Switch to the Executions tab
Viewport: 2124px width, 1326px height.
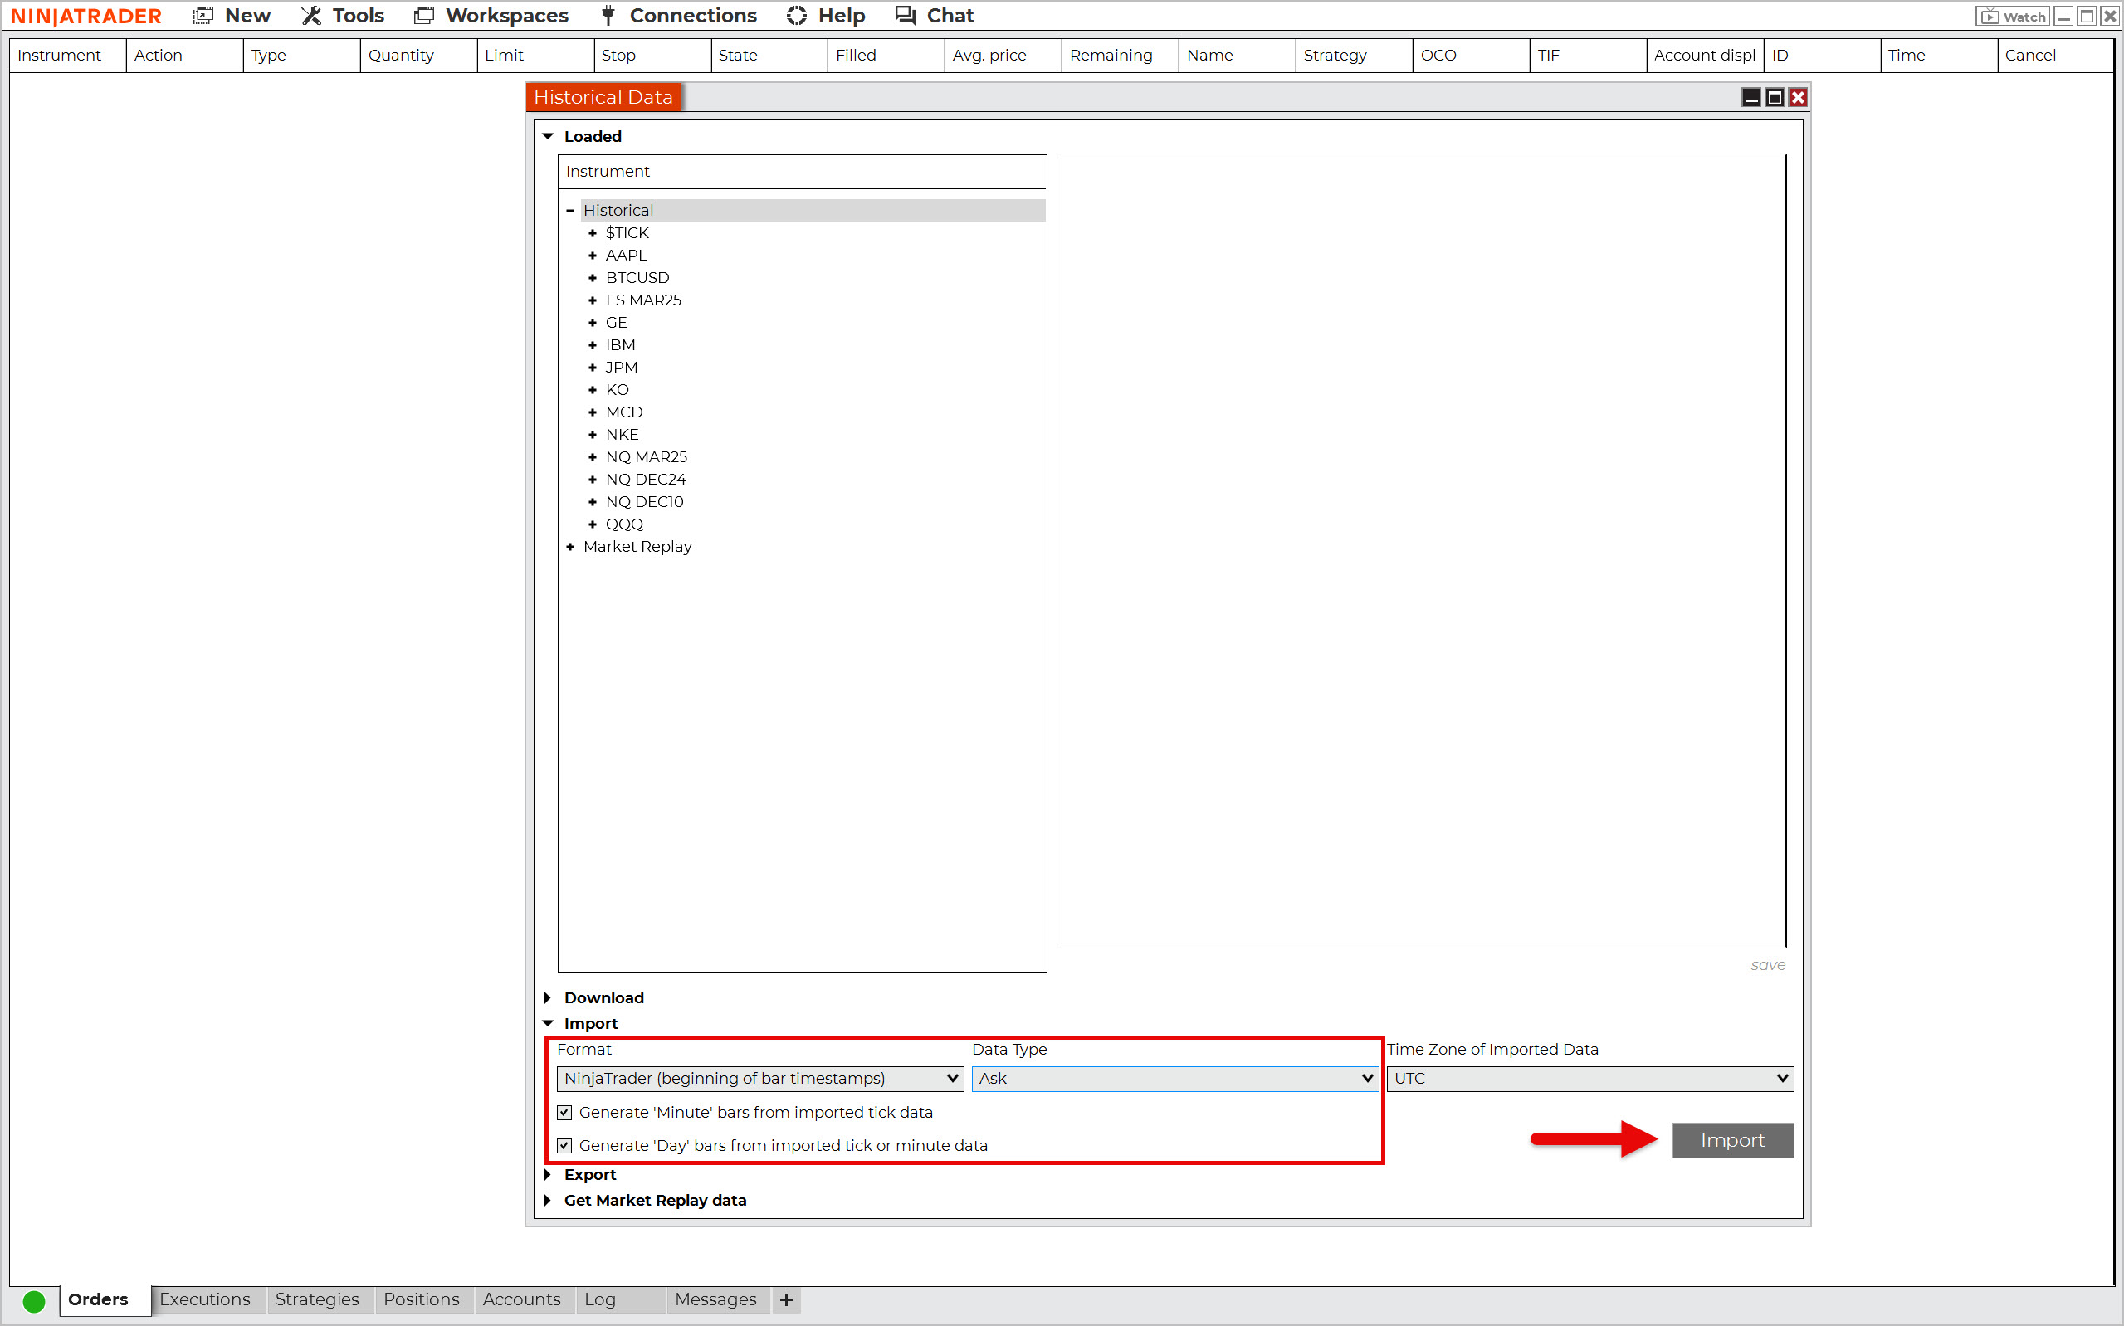coord(205,1299)
